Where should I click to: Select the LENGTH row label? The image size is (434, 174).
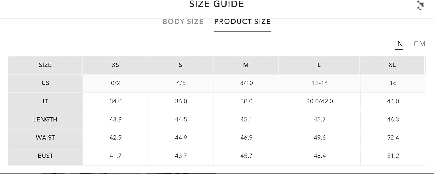(45, 120)
